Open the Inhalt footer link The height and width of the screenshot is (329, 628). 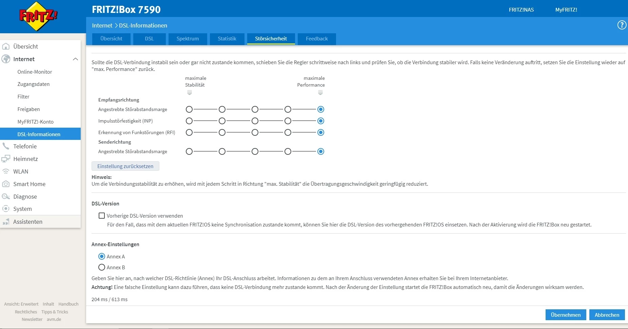pyautogui.click(x=48, y=304)
